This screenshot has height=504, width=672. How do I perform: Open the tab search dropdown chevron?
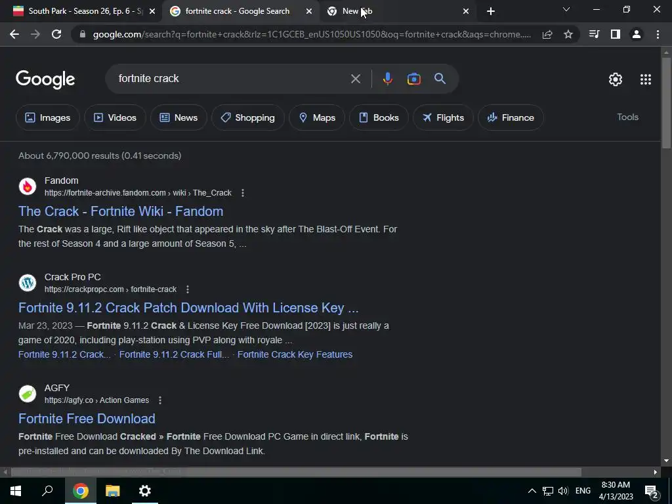[566, 9]
